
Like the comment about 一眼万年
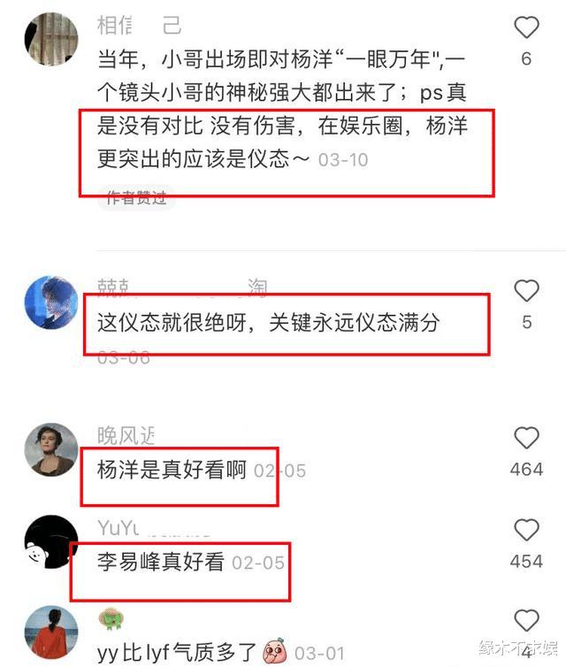pyautogui.click(x=526, y=27)
